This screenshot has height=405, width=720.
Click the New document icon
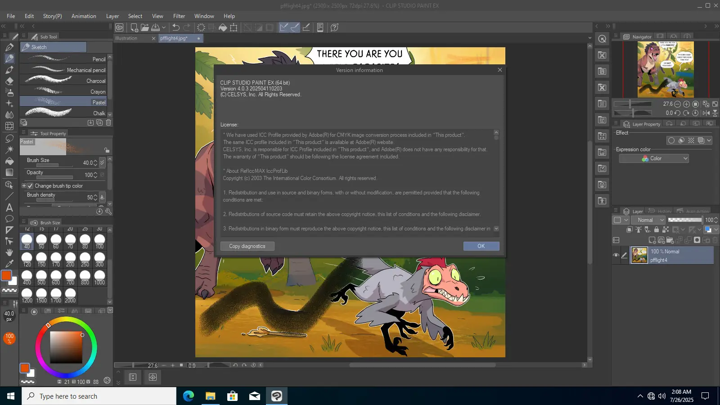[134, 27]
